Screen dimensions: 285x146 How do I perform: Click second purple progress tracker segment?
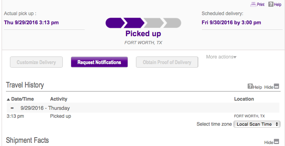tap(134, 23)
